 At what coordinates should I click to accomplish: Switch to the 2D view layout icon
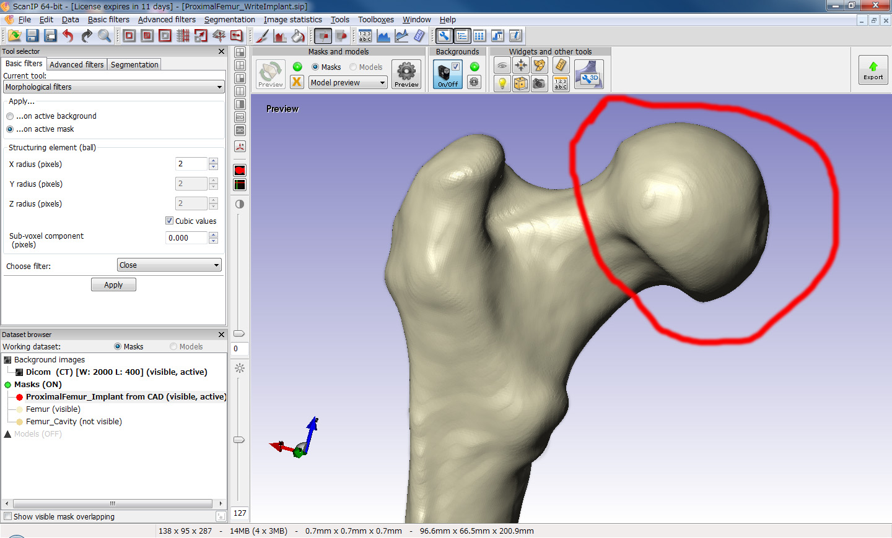point(240,117)
